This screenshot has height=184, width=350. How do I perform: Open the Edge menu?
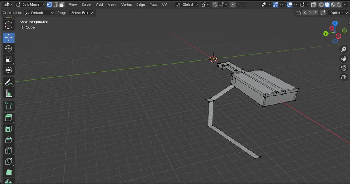[x=141, y=5]
